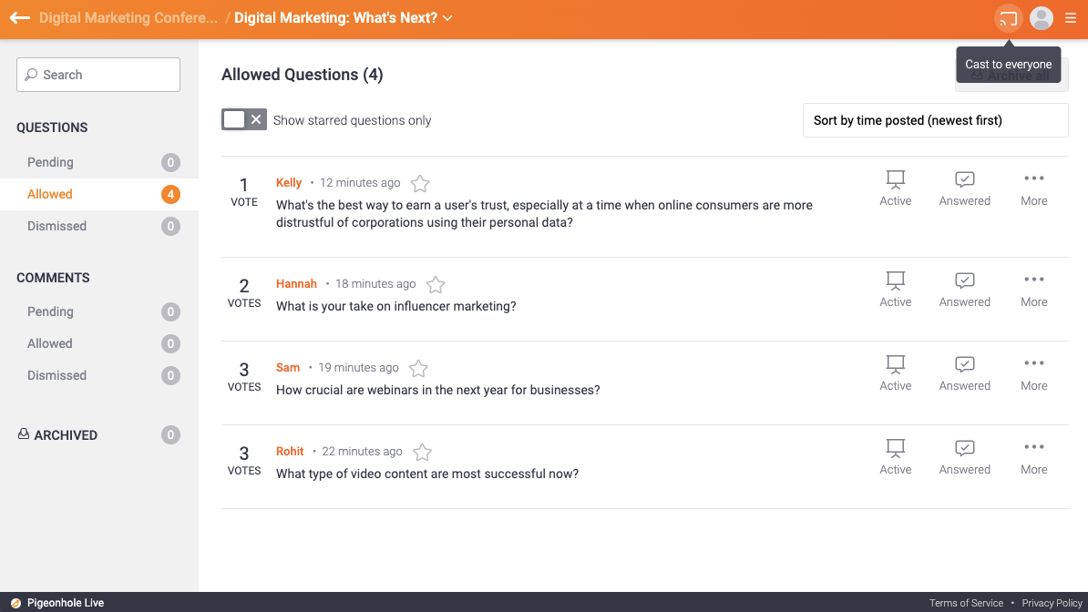Click the Search input field
This screenshot has height=612, width=1088.
98,75
